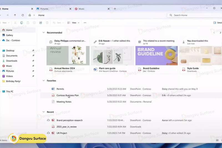Click the Copy toolbar icon
The image size is (222, 148).
22,23
